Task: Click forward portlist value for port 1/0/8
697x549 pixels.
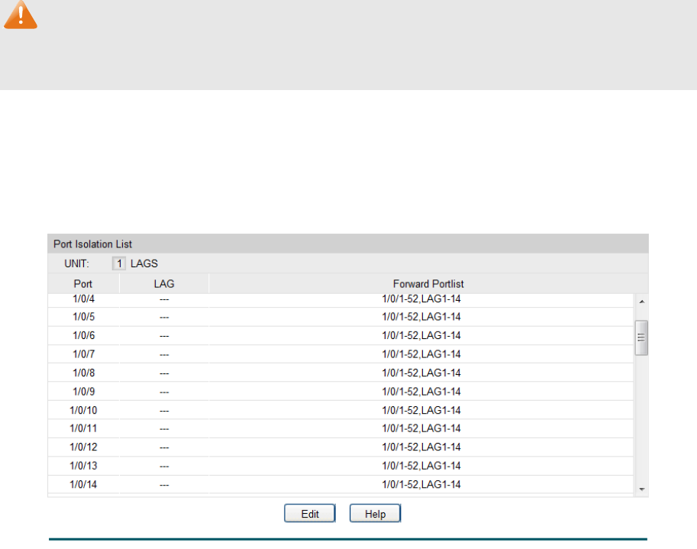Action: [x=421, y=373]
